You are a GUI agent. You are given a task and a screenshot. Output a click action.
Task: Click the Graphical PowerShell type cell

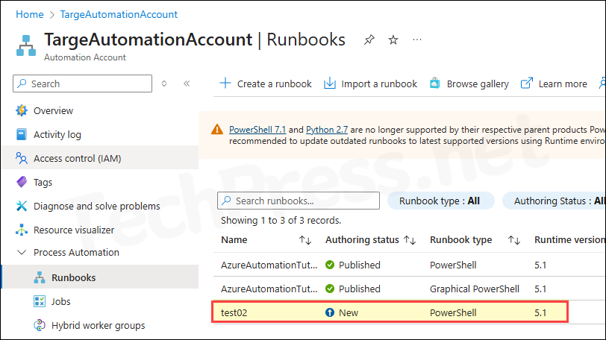click(474, 289)
